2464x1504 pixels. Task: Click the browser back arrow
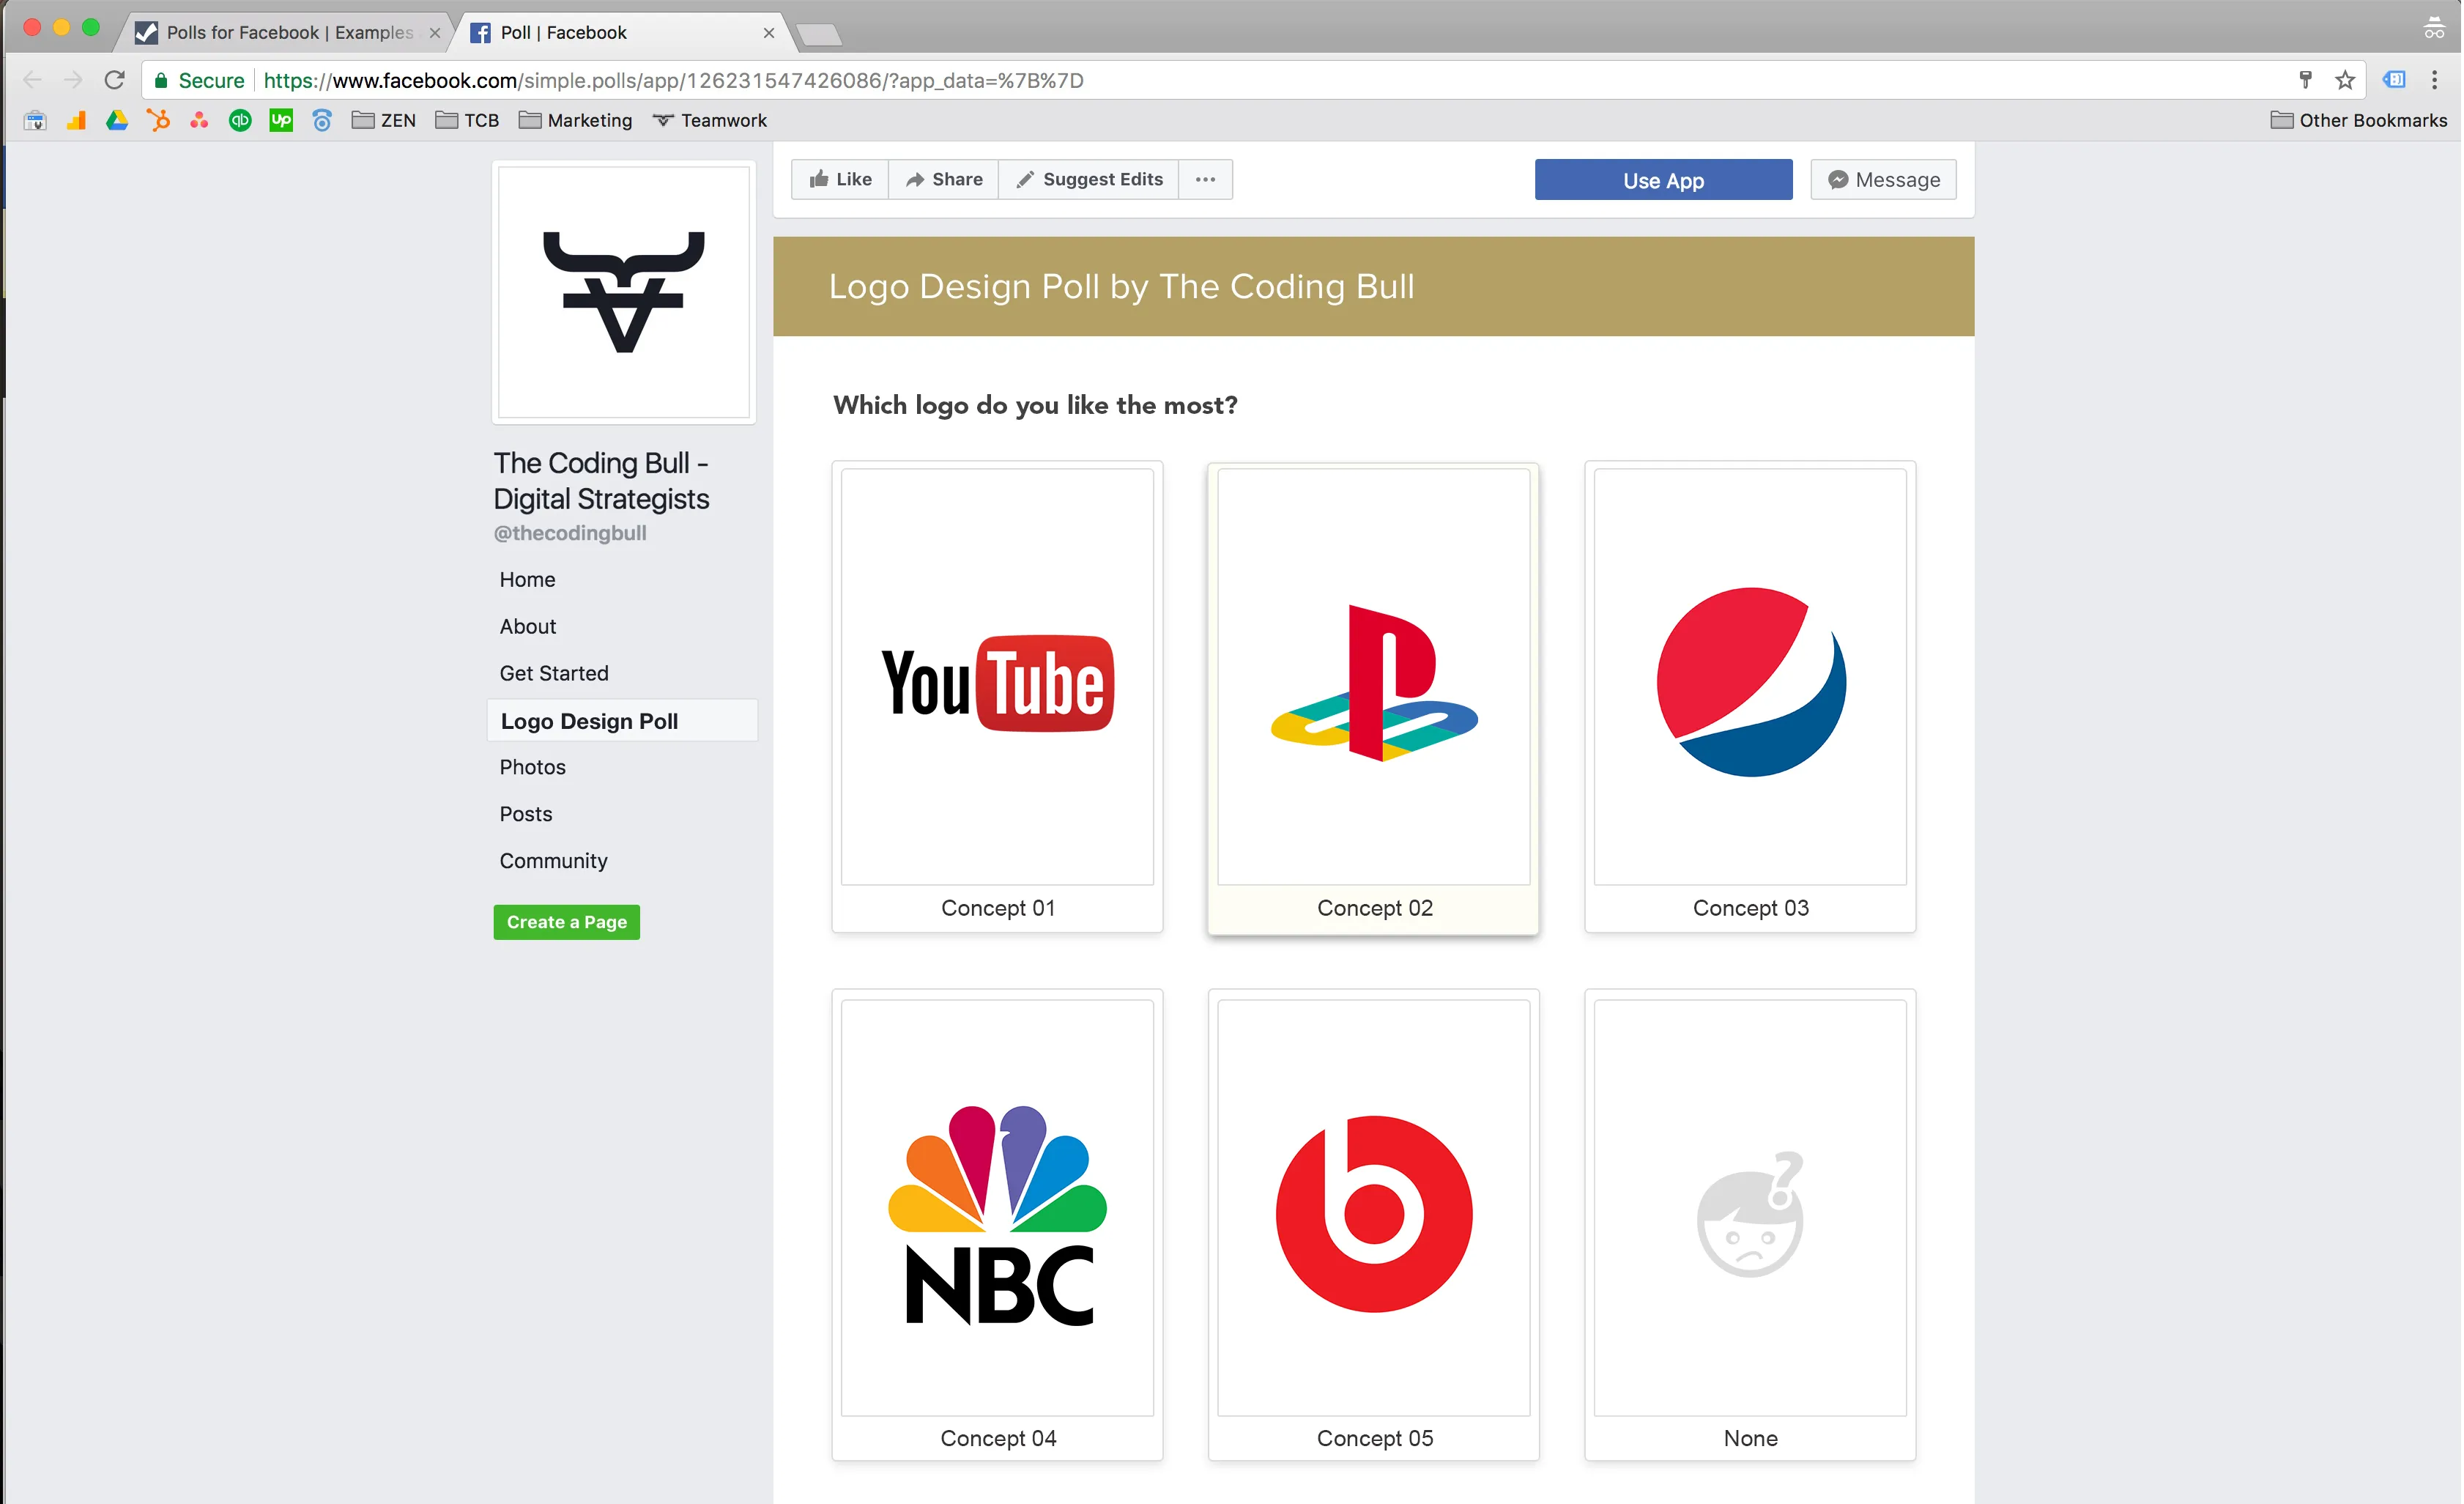click(32, 80)
